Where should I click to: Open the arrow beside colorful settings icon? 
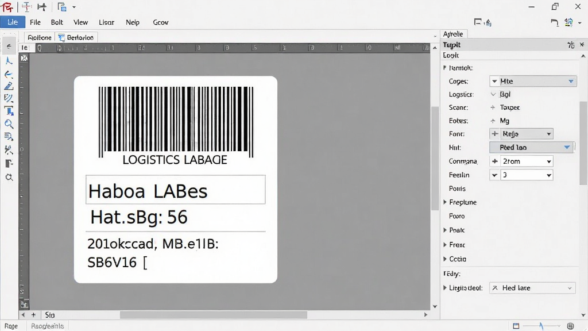[580, 23]
